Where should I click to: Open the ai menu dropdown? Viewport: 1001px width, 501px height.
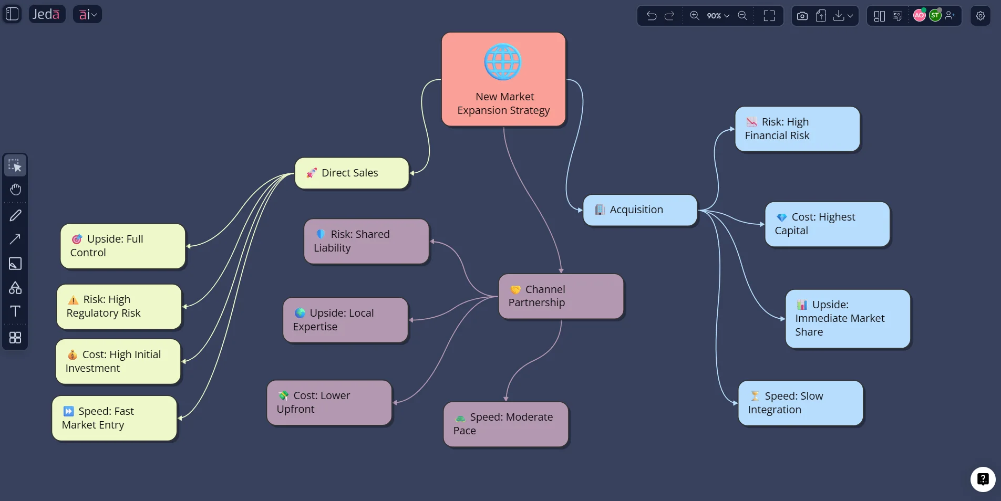click(87, 14)
